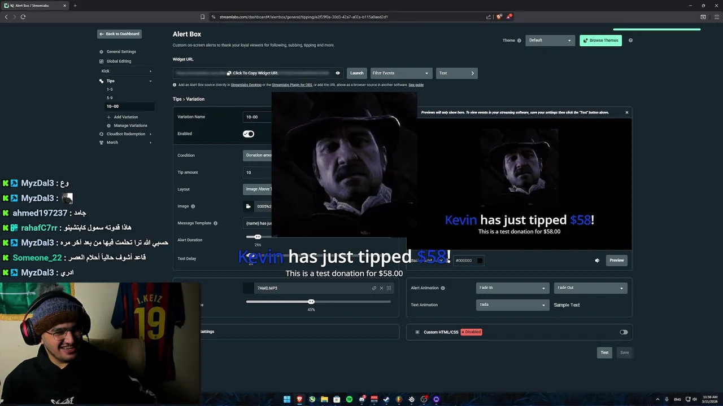Open the See guide link

[416, 85]
